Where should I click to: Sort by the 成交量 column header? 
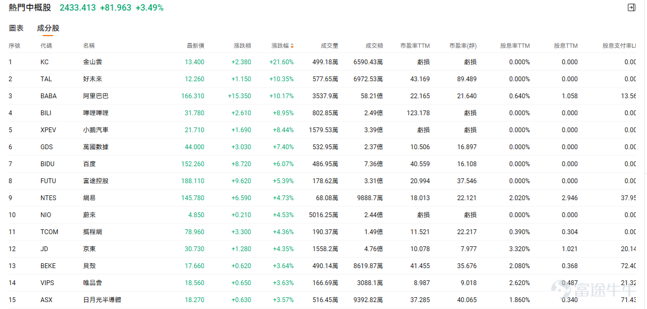[329, 46]
